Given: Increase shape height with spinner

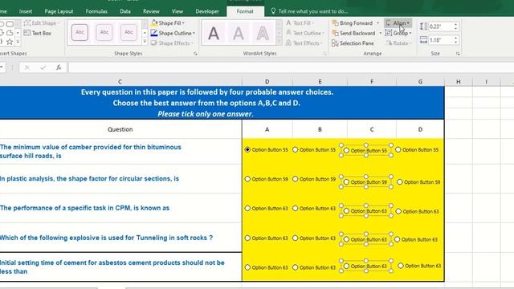Looking at the screenshot, I should (x=455, y=24).
